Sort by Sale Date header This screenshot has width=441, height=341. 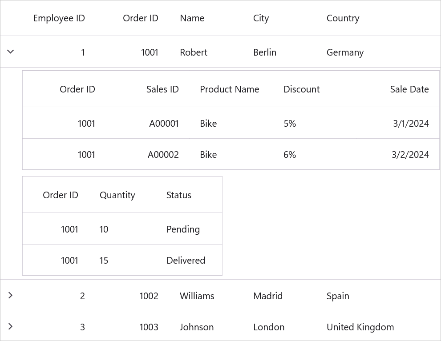point(409,89)
